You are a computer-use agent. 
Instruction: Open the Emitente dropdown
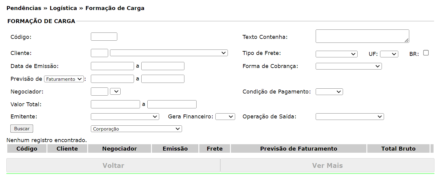point(125,117)
